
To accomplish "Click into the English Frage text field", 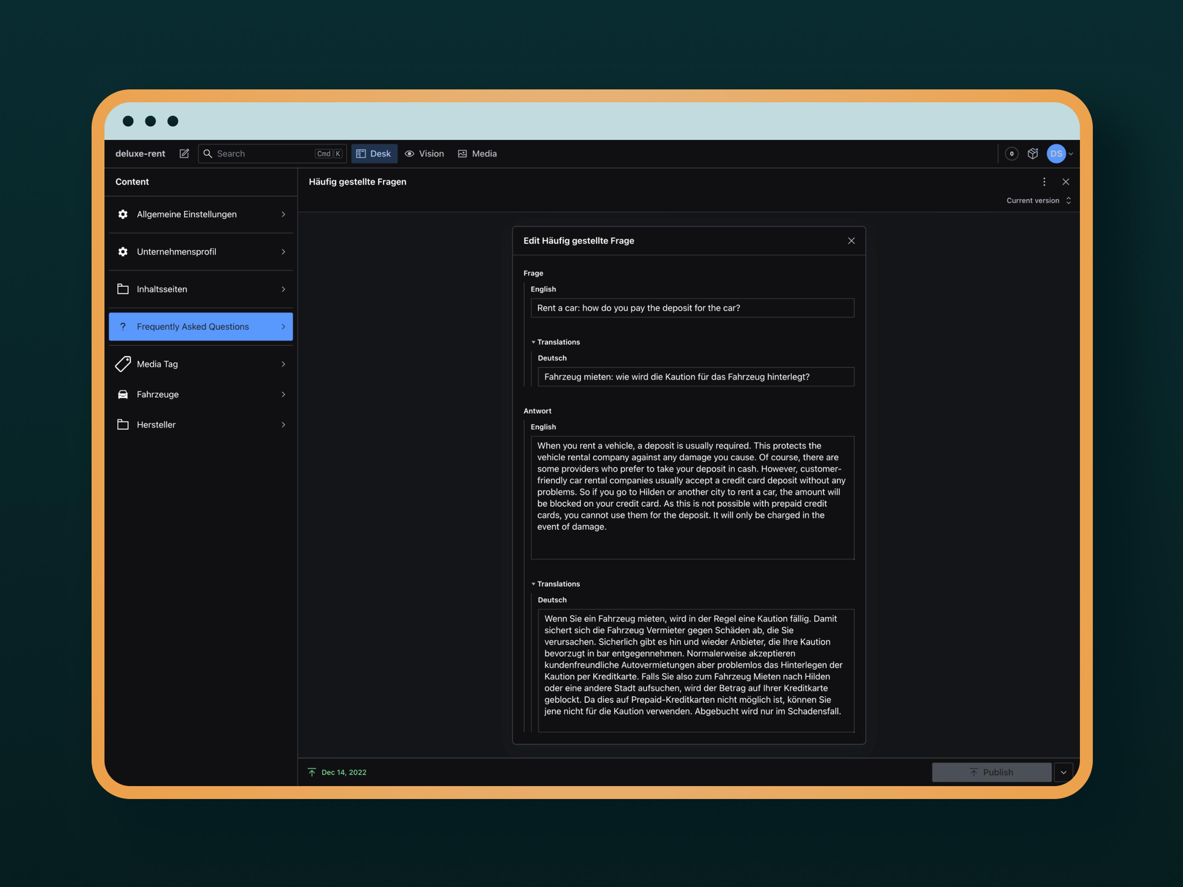I will 692,308.
